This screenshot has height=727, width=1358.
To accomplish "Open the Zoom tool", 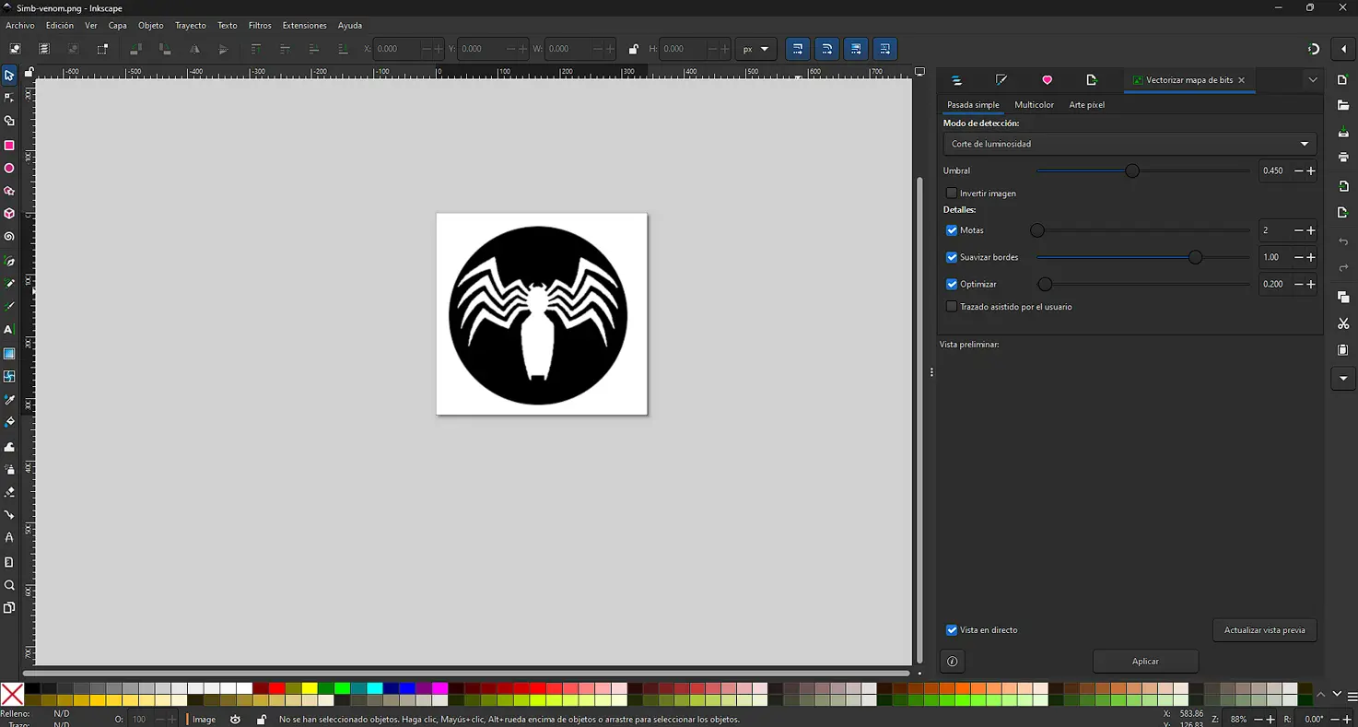I will tap(9, 585).
